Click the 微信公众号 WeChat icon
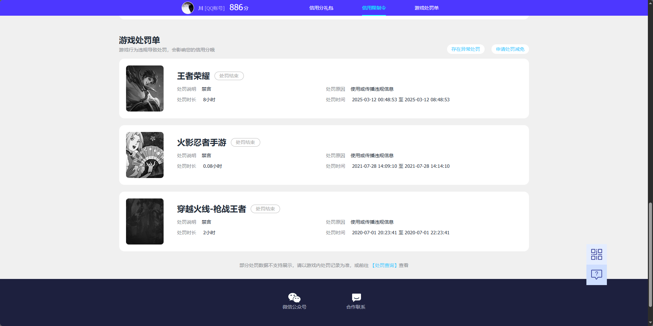 coord(294,298)
